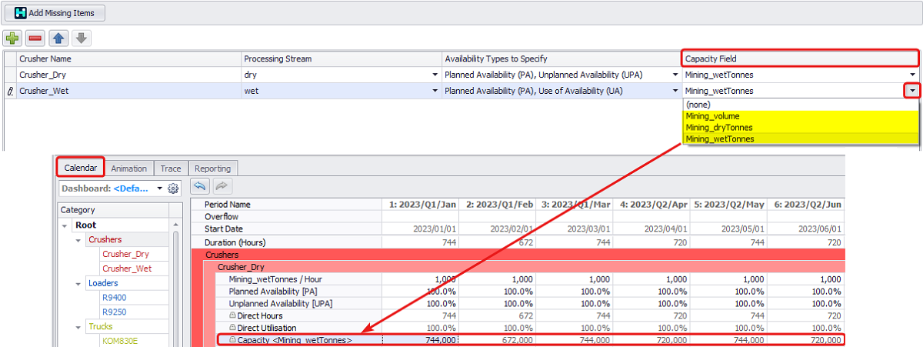The image size is (923, 347).
Task: Expand the Dashboard selector dropdown
Action: pyautogui.click(x=160, y=189)
